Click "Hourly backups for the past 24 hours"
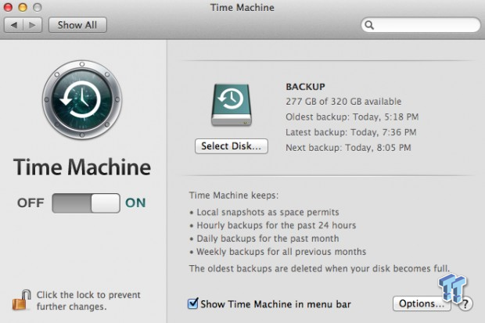This screenshot has height=323, width=485. (276, 225)
